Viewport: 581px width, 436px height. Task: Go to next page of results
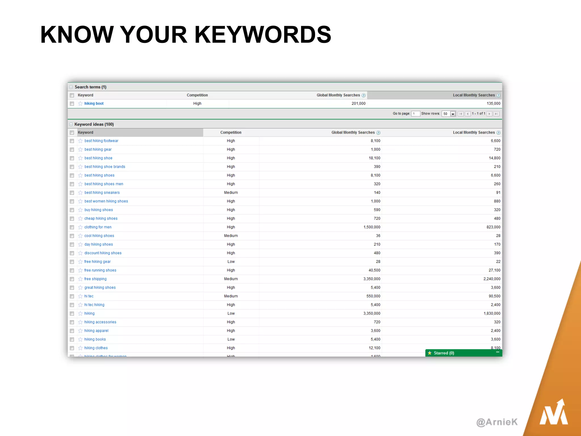click(489, 114)
